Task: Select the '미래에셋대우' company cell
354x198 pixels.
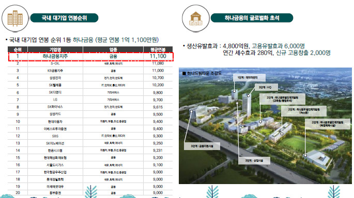Action: tap(55, 187)
